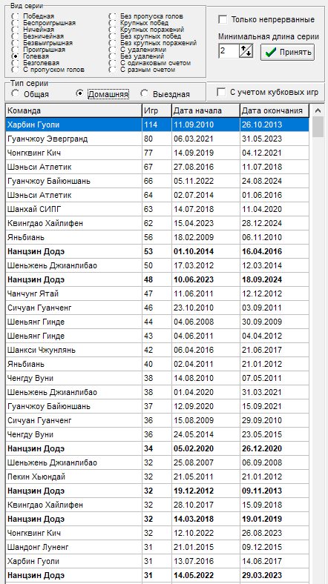Enable the Только непрерванные checkbox
The image size is (328, 584).
[223, 19]
